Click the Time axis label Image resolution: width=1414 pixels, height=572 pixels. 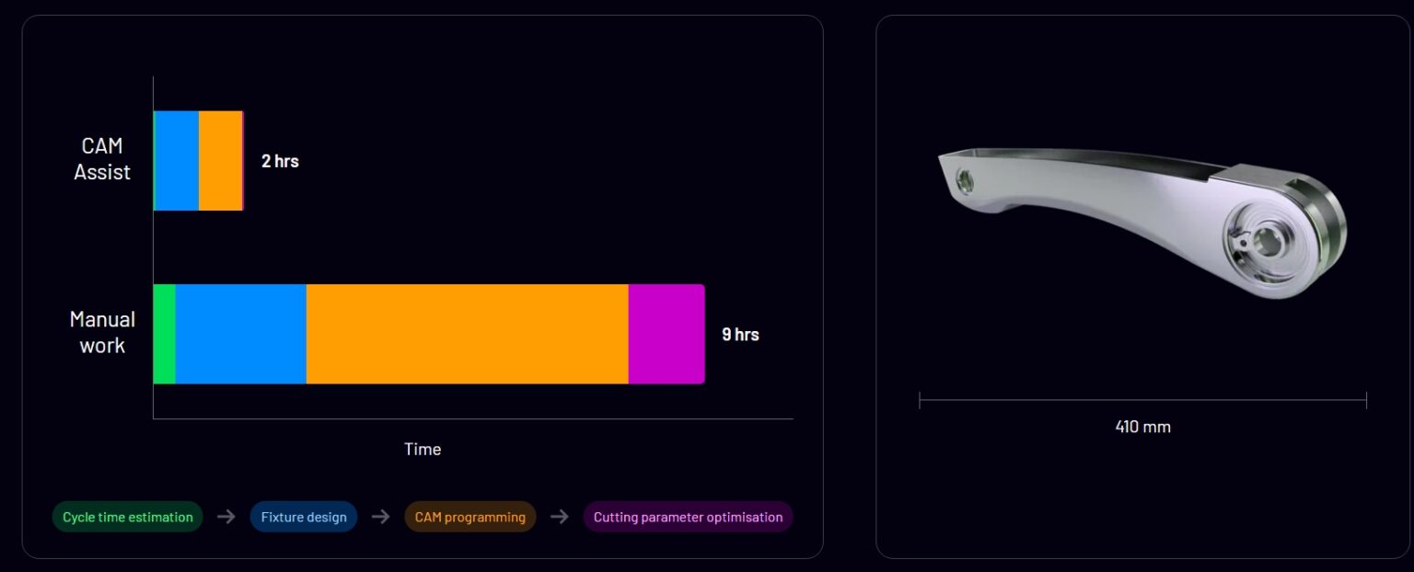pos(423,449)
